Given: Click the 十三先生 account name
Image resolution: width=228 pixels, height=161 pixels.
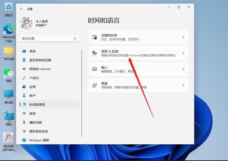Looking at the screenshot, I should click(x=42, y=21).
